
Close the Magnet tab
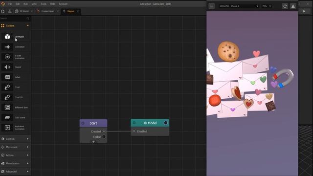coord(78,11)
